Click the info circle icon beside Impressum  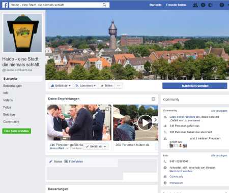pyautogui.click(x=165, y=183)
